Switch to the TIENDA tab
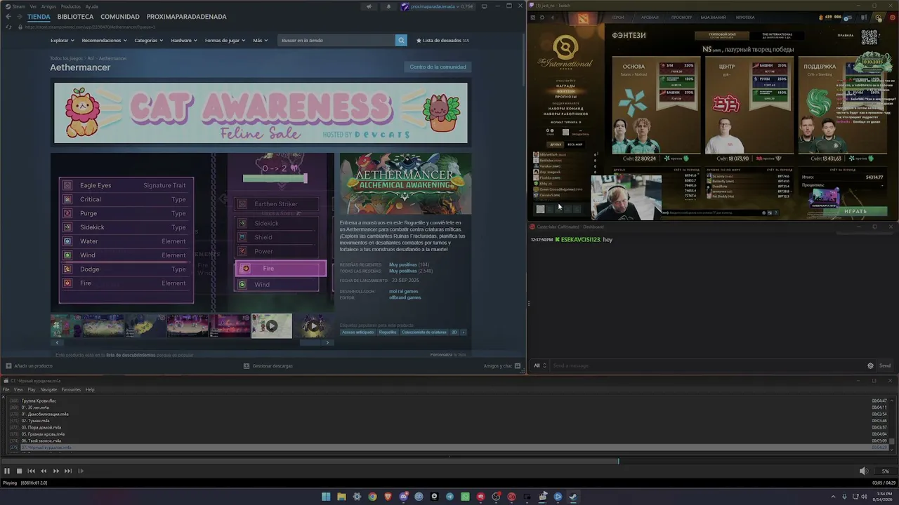The image size is (899, 505). (x=39, y=17)
